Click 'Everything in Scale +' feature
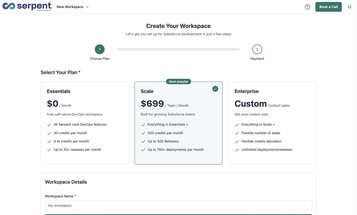The height and width of the screenshot is (215, 357). [x=258, y=124]
